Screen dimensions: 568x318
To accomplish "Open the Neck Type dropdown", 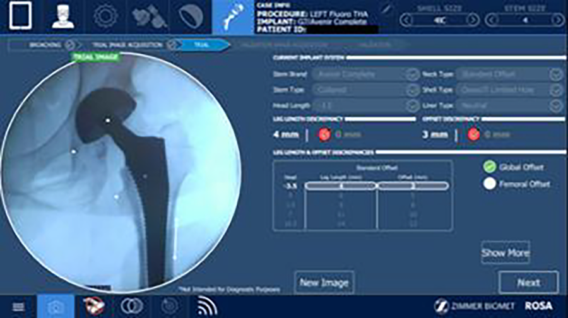I will coord(555,74).
